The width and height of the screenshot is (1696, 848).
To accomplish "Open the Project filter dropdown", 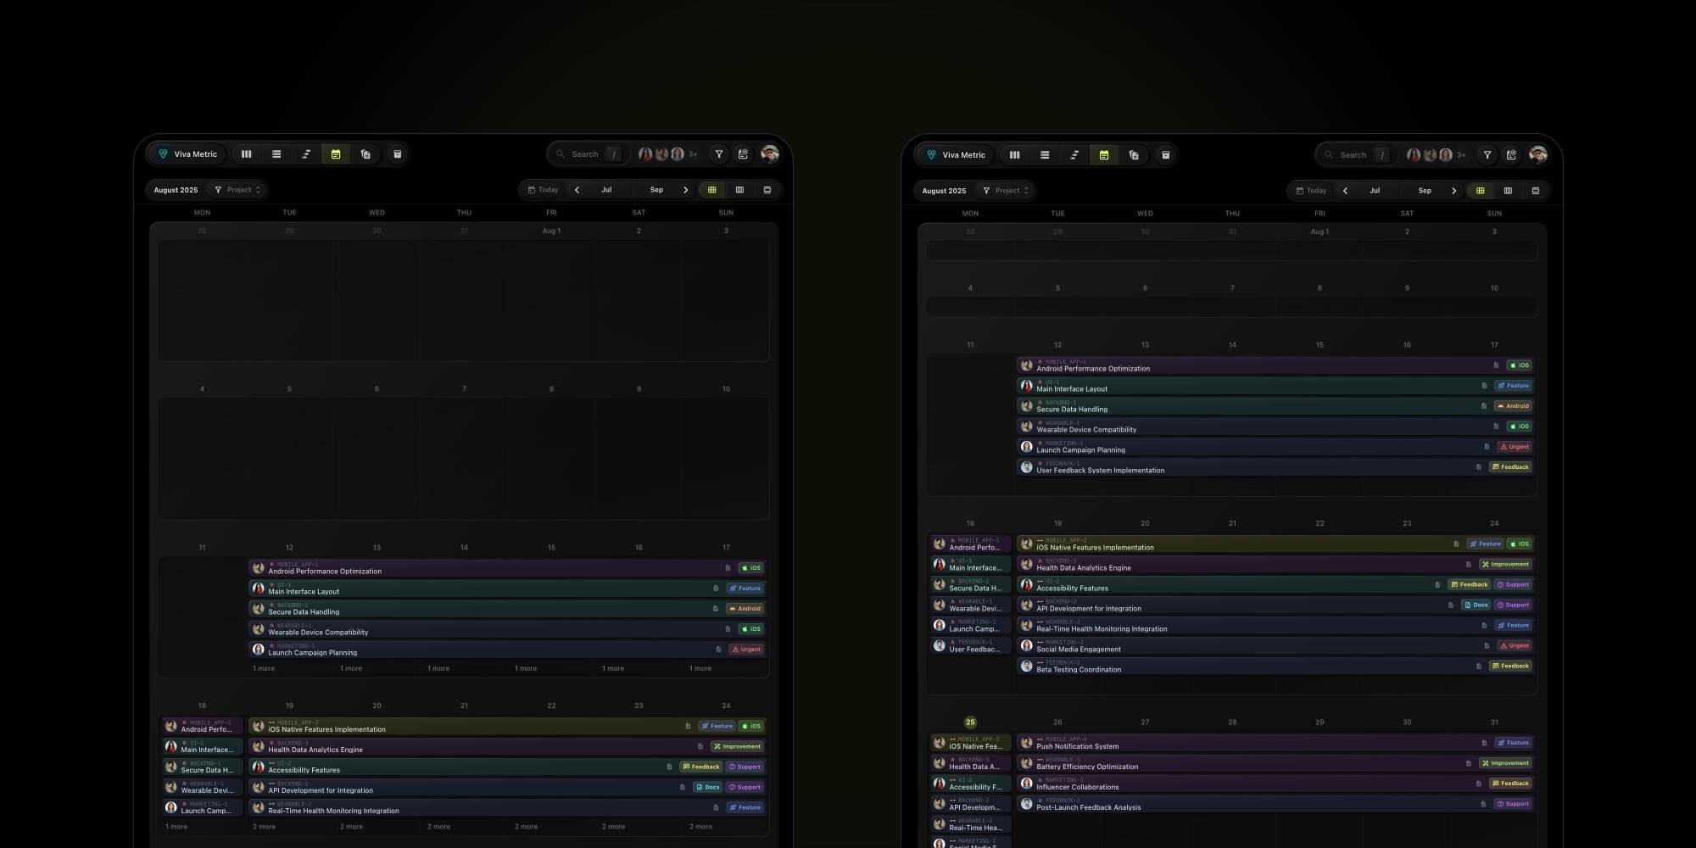I will tap(237, 189).
